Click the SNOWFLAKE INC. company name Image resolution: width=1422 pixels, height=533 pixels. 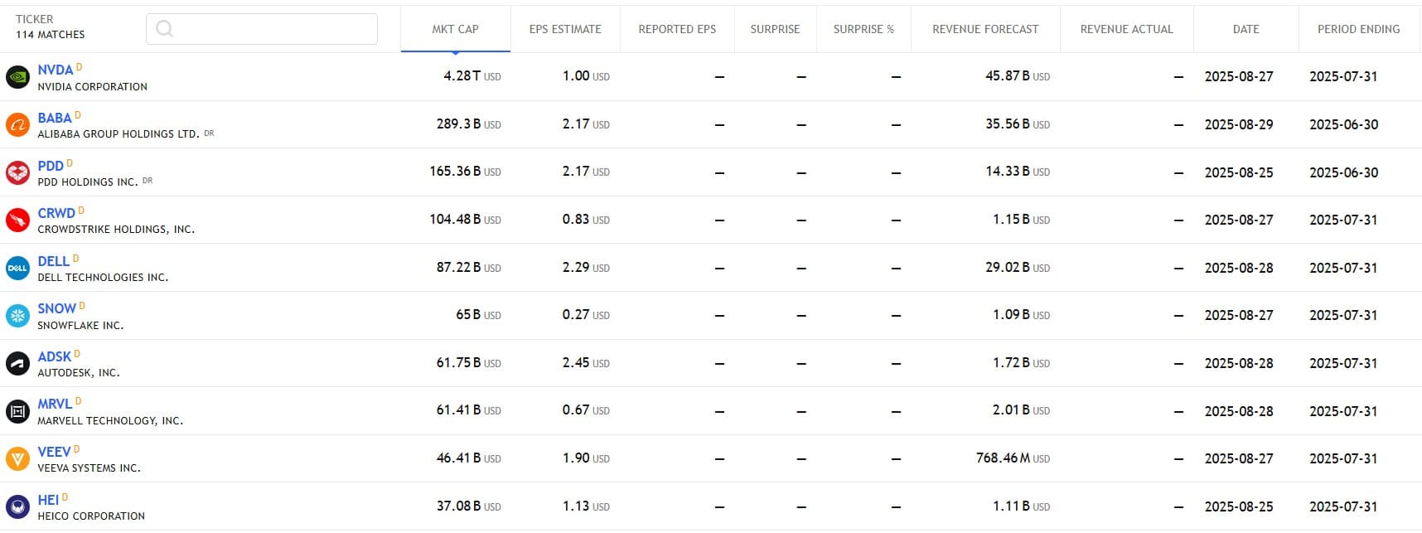click(80, 326)
